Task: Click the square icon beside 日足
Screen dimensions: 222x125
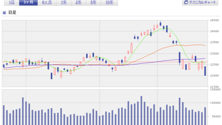Action: [x=4, y=12]
